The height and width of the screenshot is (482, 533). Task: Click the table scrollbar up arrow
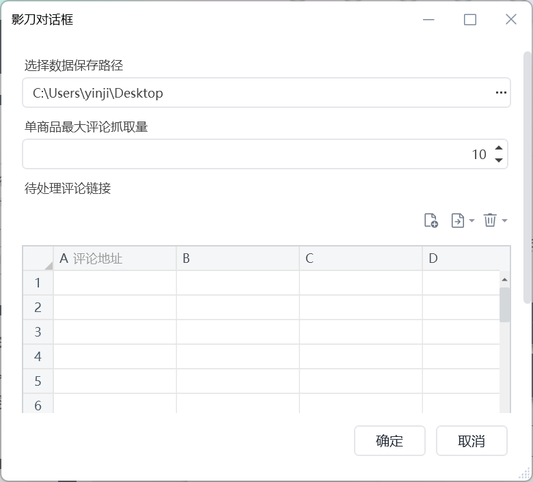(504, 279)
